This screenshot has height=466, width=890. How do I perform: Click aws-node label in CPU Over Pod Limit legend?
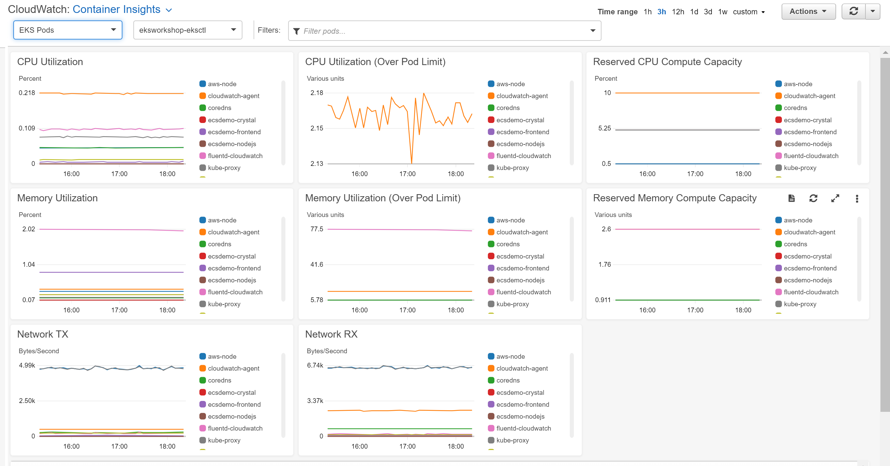point(511,84)
